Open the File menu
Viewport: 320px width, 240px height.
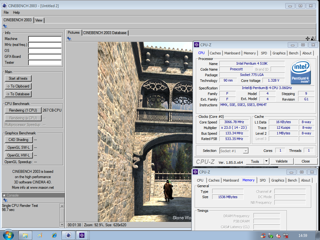click(x=6, y=12)
